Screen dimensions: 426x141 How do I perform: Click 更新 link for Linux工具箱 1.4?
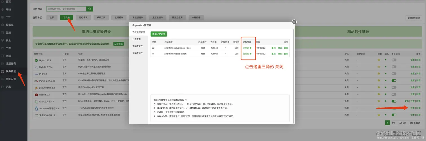[x=407, y=101]
